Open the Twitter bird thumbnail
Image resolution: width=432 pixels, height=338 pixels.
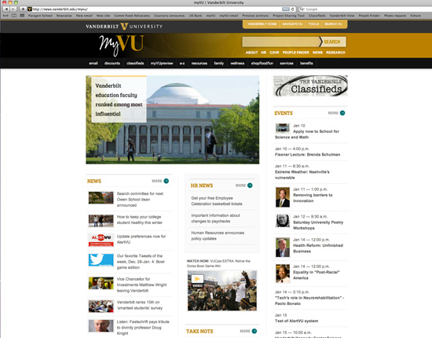[x=101, y=260]
